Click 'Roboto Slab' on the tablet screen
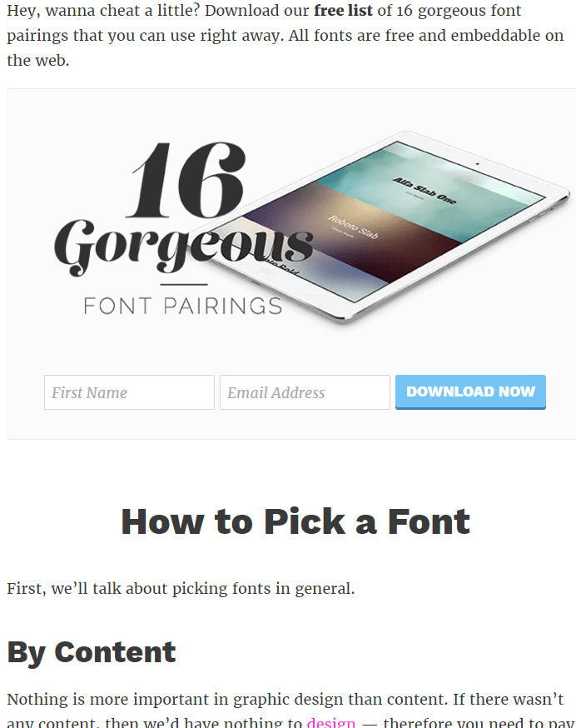Image resolution: width=576 pixels, height=728 pixels. tap(353, 227)
